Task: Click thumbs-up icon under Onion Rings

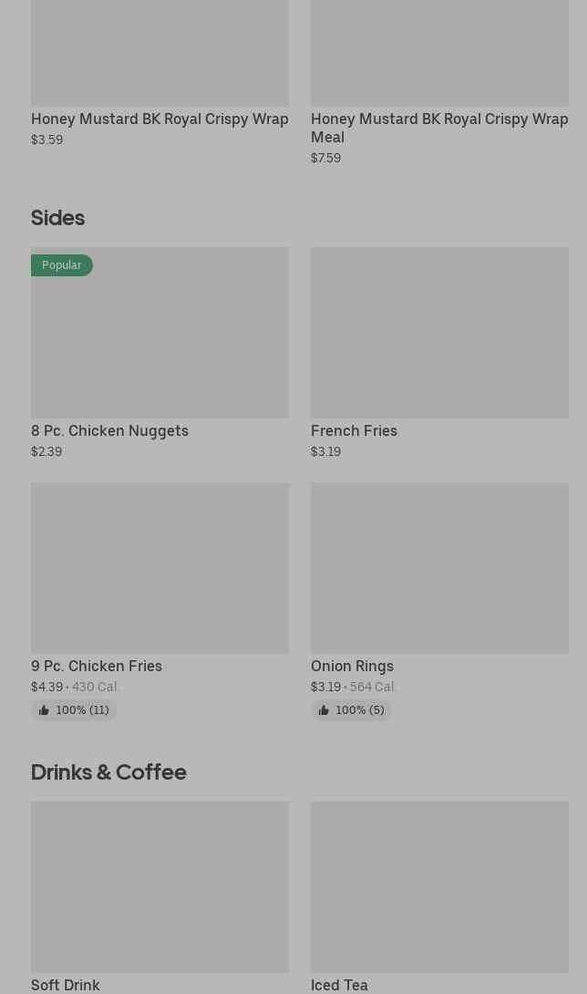Action: (x=324, y=710)
